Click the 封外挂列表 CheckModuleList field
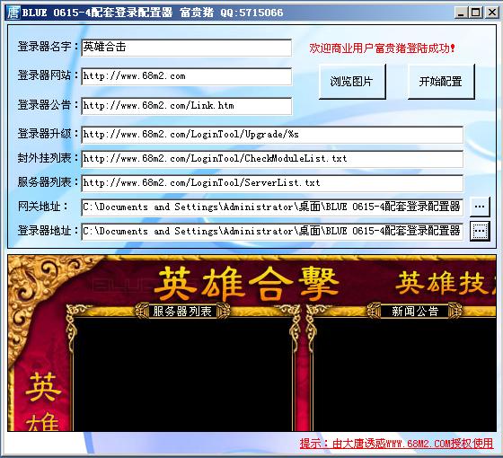The image size is (503, 458). pos(272,159)
